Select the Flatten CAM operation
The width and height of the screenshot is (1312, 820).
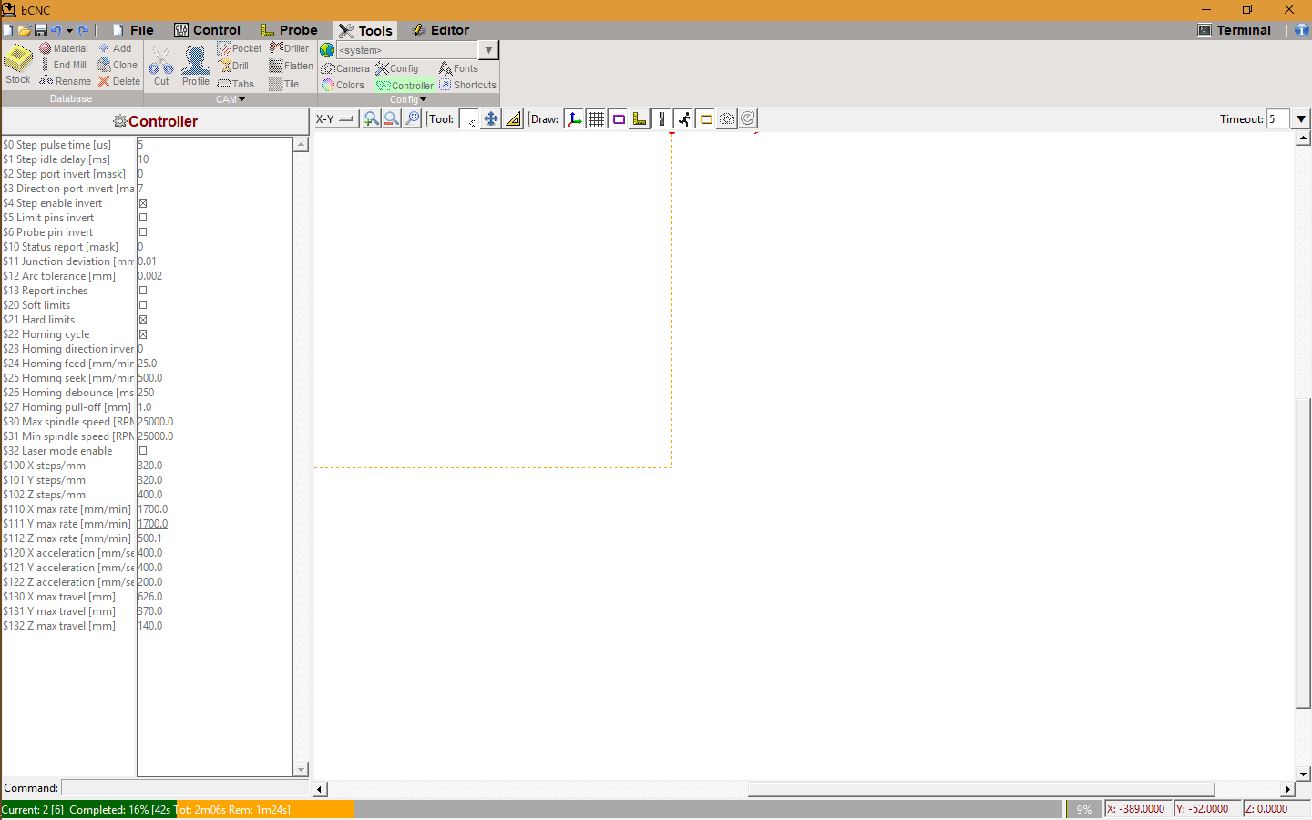pos(292,66)
